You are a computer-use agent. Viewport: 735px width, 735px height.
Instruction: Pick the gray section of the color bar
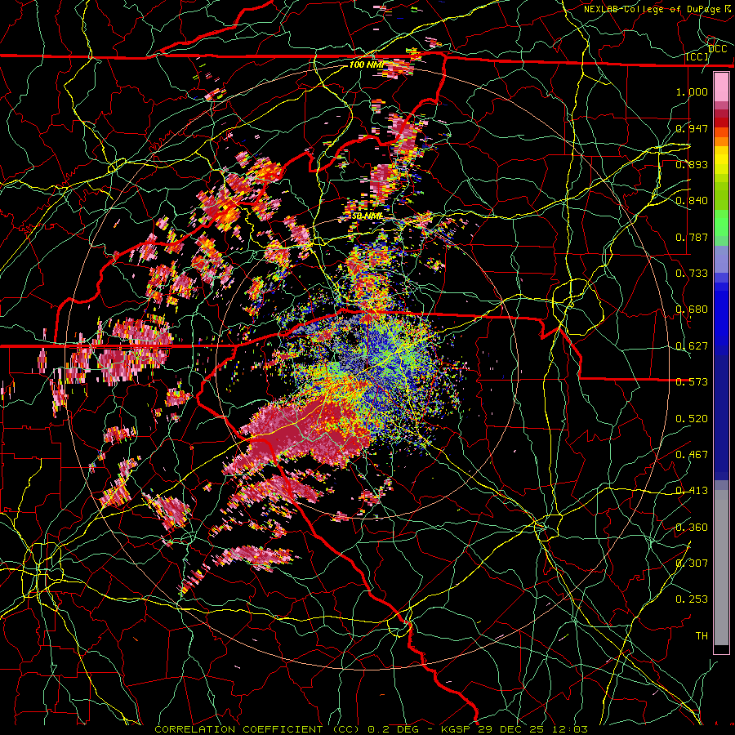721,568
